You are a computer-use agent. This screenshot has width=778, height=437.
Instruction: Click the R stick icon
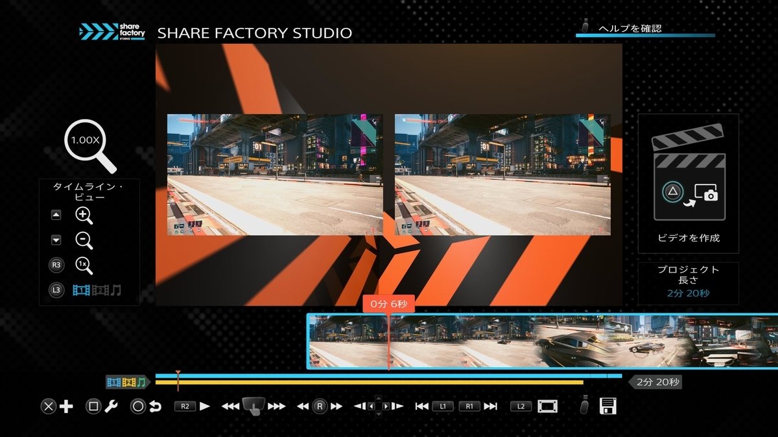tap(319, 407)
